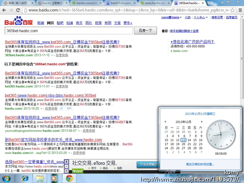Image resolution: width=244 pixels, height=183 pixels.
Task: Click the Baidu search input box
Action: pyautogui.click(x=69, y=31)
